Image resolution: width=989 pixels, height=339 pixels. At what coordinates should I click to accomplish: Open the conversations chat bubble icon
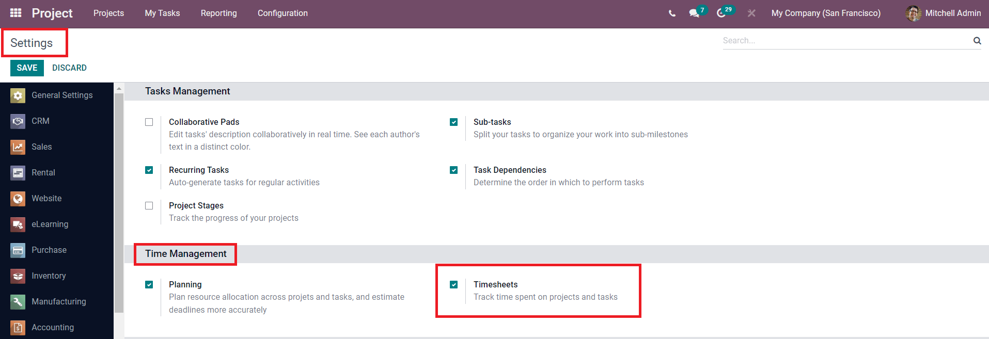tap(694, 13)
